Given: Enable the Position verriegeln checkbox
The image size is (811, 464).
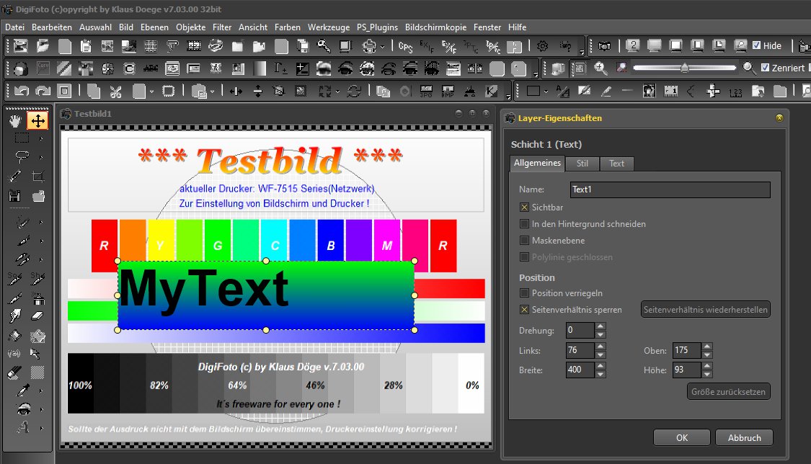Looking at the screenshot, I should (524, 293).
